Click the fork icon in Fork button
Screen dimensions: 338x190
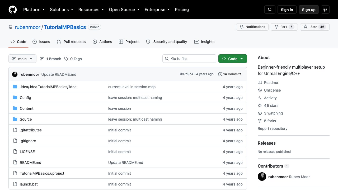point(276,27)
